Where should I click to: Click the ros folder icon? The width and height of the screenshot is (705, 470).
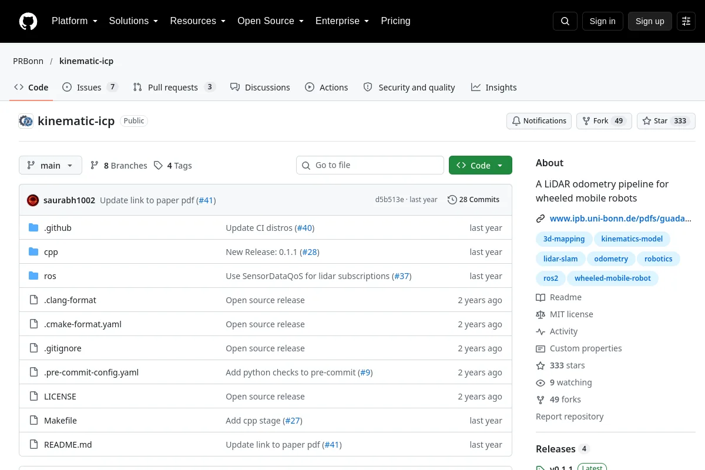point(33,276)
